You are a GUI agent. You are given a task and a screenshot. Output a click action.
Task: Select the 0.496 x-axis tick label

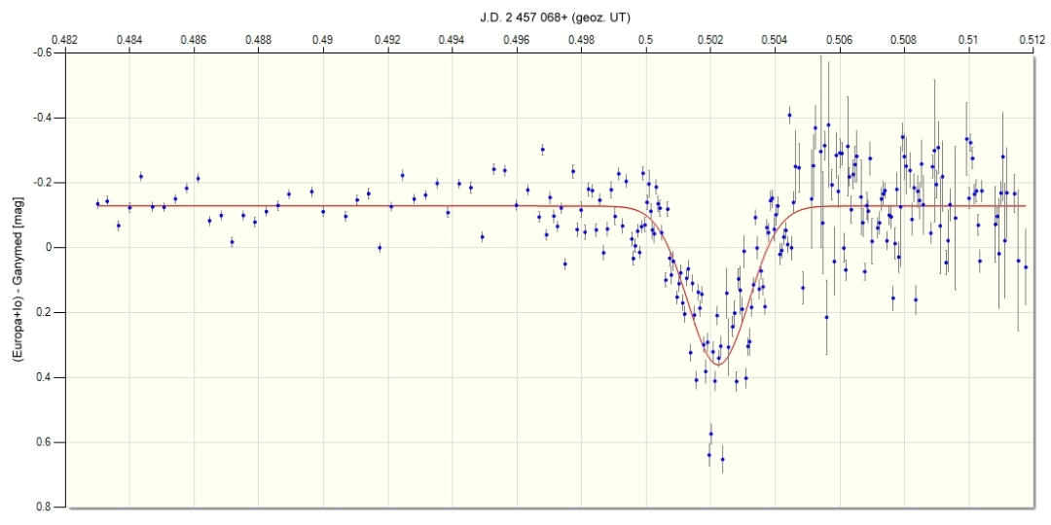517,39
